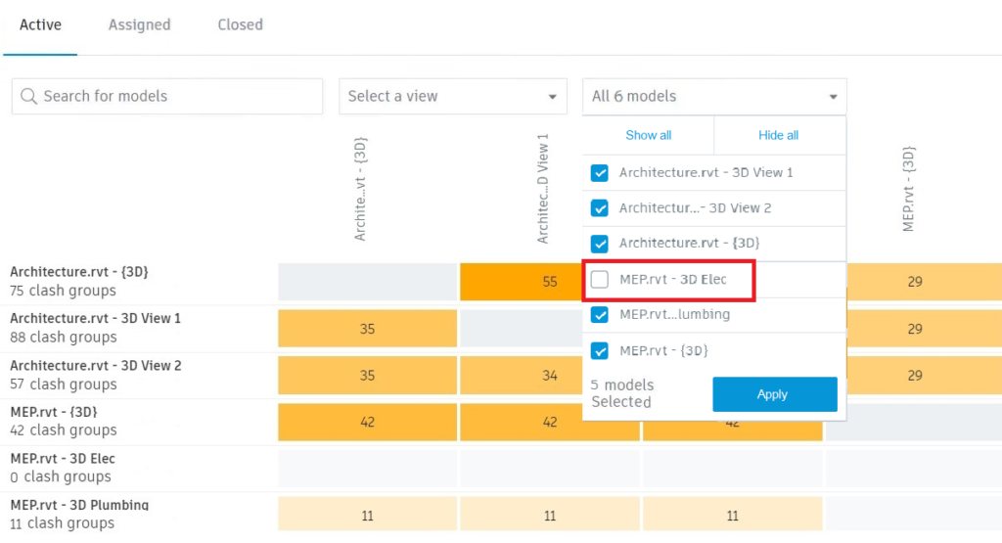Click the Select a view dropdown arrow
1002x543 pixels.
tap(552, 97)
